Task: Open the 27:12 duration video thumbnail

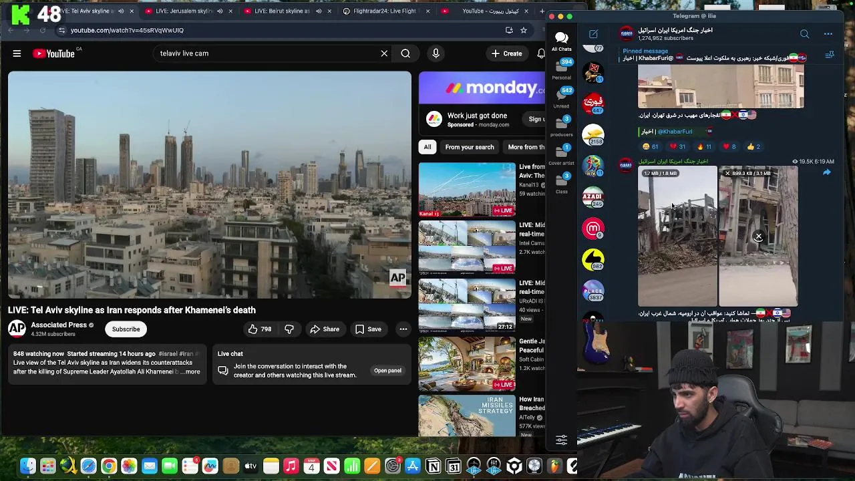Action: pos(467,306)
